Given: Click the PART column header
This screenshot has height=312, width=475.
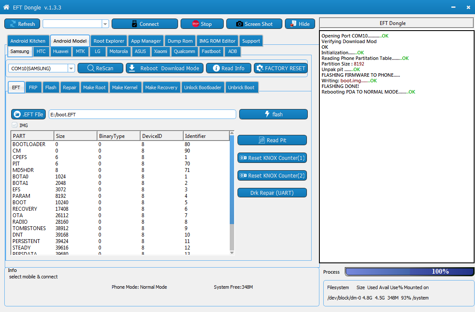Looking at the screenshot, I should coord(32,136).
